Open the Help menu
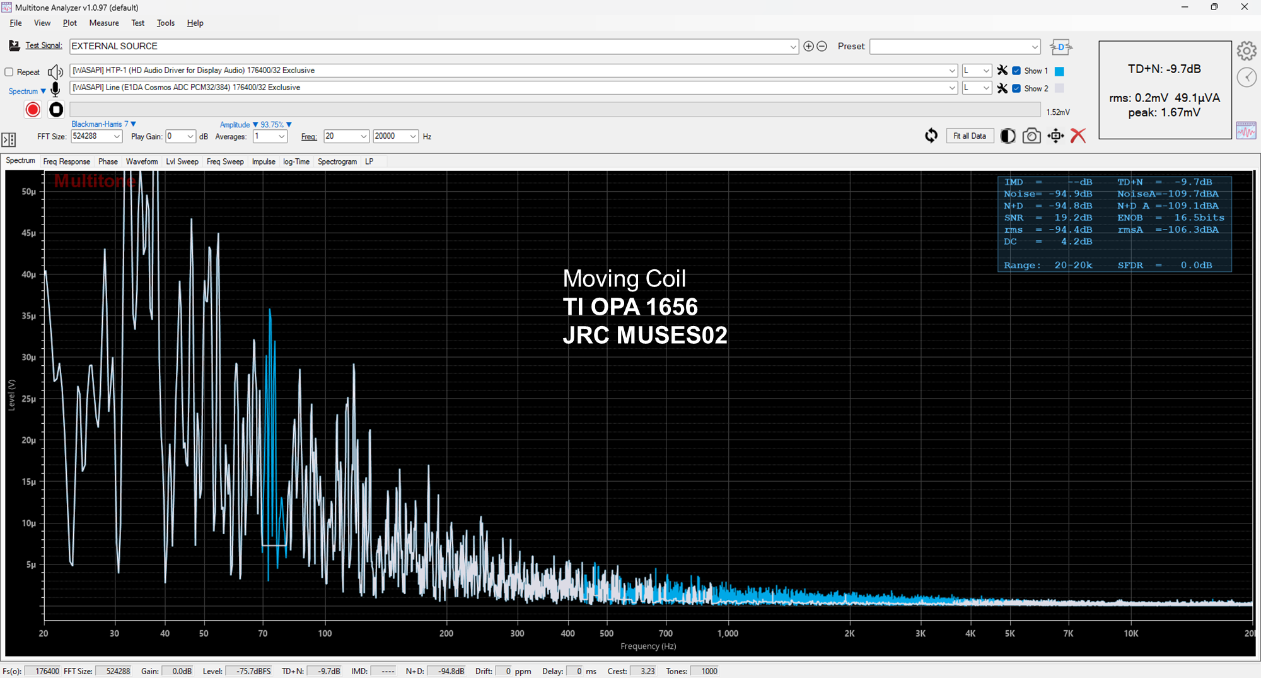Image resolution: width=1261 pixels, height=678 pixels. [x=195, y=23]
